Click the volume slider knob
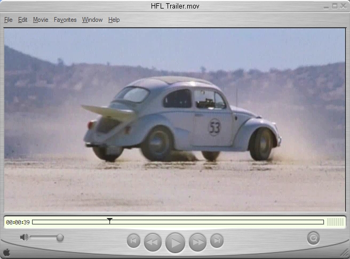 pyautogui.click(x=60, y=238)
